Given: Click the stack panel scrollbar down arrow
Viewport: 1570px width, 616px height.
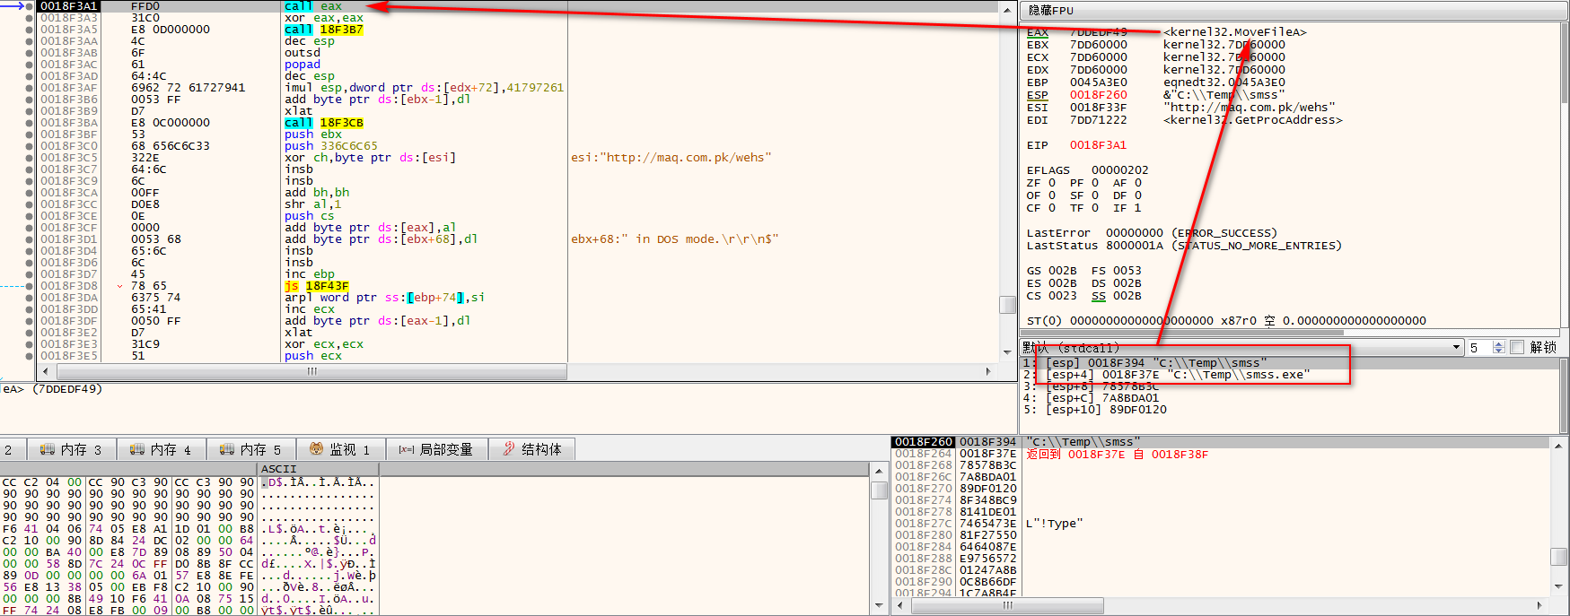Looking at the screenshot, I should pyautogui.click(x=1557, y=586).
